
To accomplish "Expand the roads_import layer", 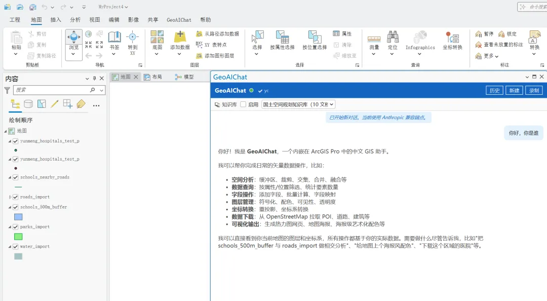I will 10,197.
